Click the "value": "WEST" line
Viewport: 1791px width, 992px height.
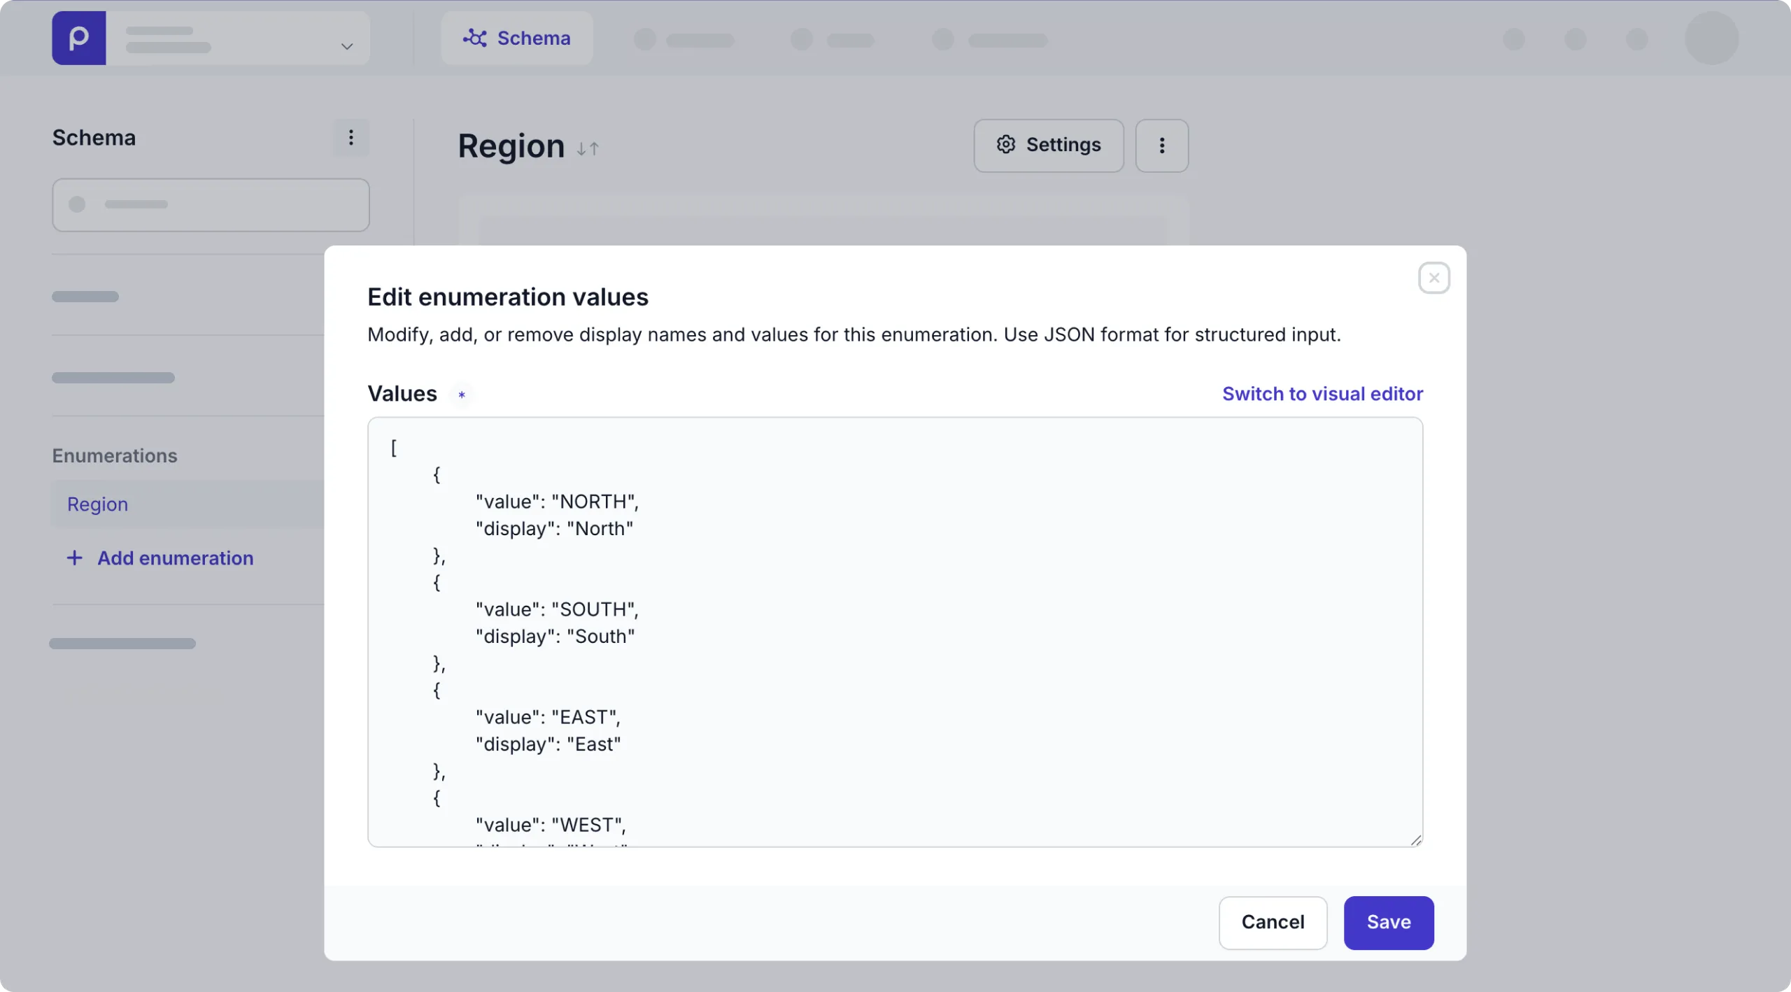(551, 825)
